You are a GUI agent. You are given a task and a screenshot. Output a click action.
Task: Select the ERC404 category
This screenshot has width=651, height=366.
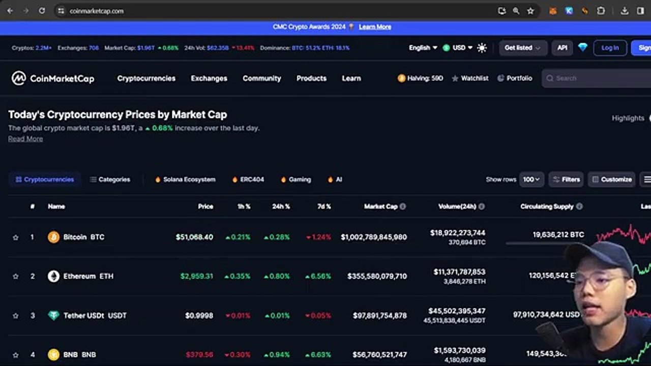coord(248,179)
